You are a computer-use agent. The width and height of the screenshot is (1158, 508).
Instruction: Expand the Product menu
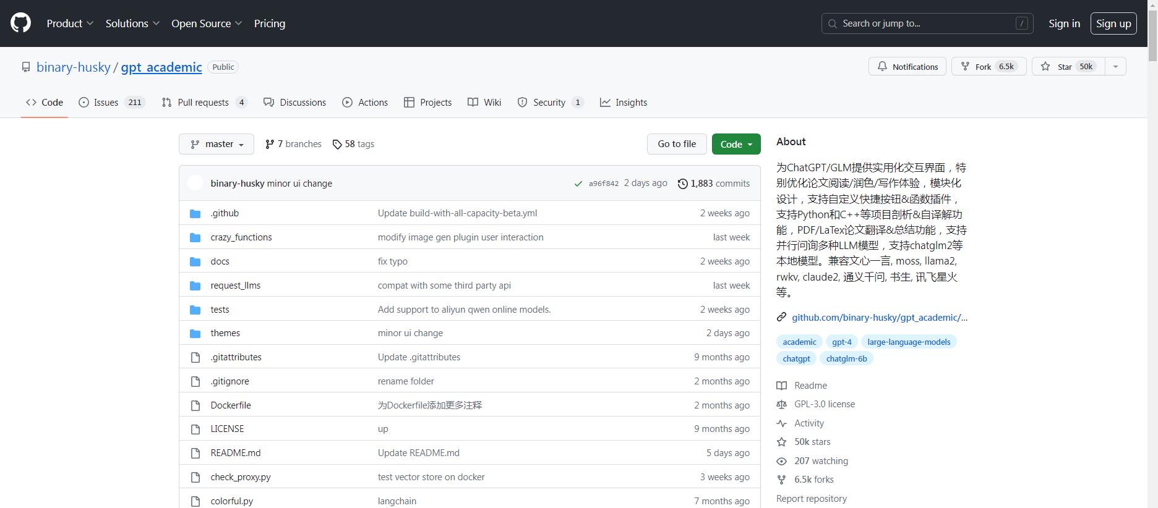70,23
